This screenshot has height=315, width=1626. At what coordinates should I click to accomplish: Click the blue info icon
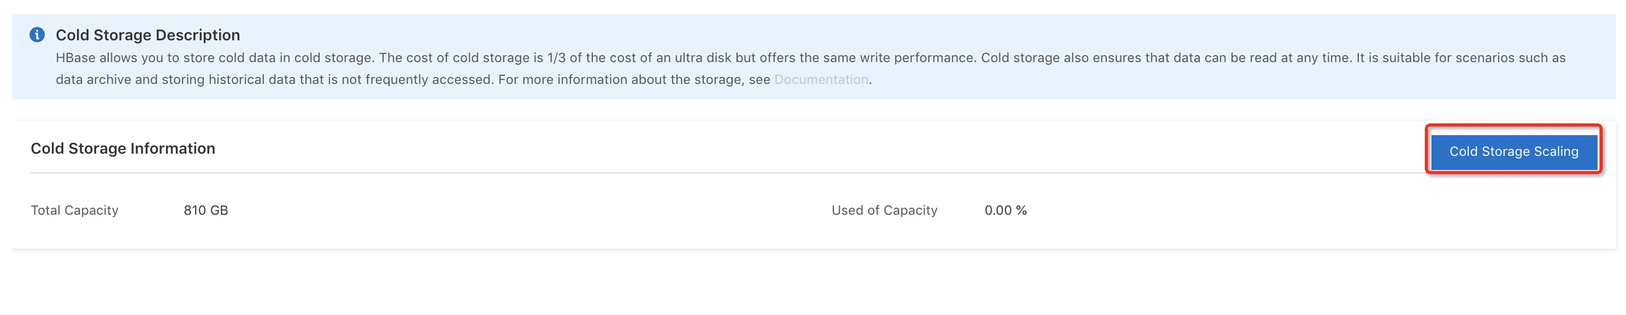point(37,35)
